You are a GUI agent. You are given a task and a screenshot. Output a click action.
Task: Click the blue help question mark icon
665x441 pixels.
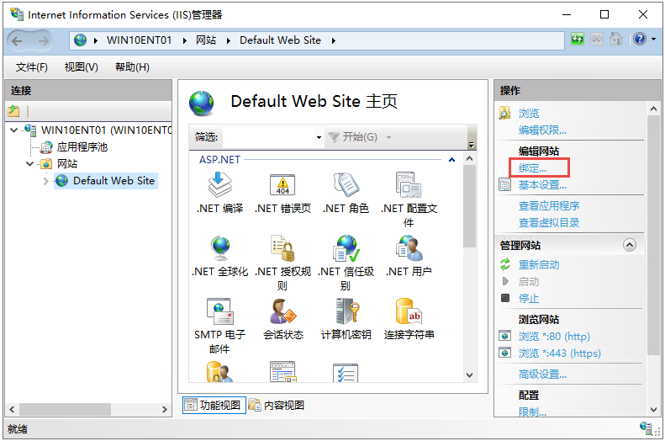tap(639, 40)
